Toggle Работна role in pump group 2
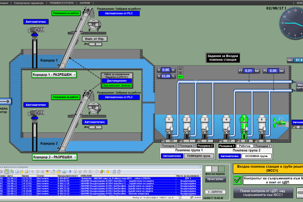 [244, 146]
